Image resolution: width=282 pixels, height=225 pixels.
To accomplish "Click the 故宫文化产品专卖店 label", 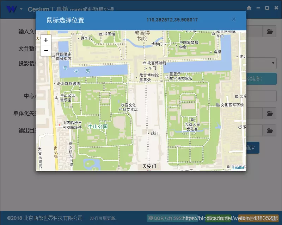I will [x=128, y=107].
